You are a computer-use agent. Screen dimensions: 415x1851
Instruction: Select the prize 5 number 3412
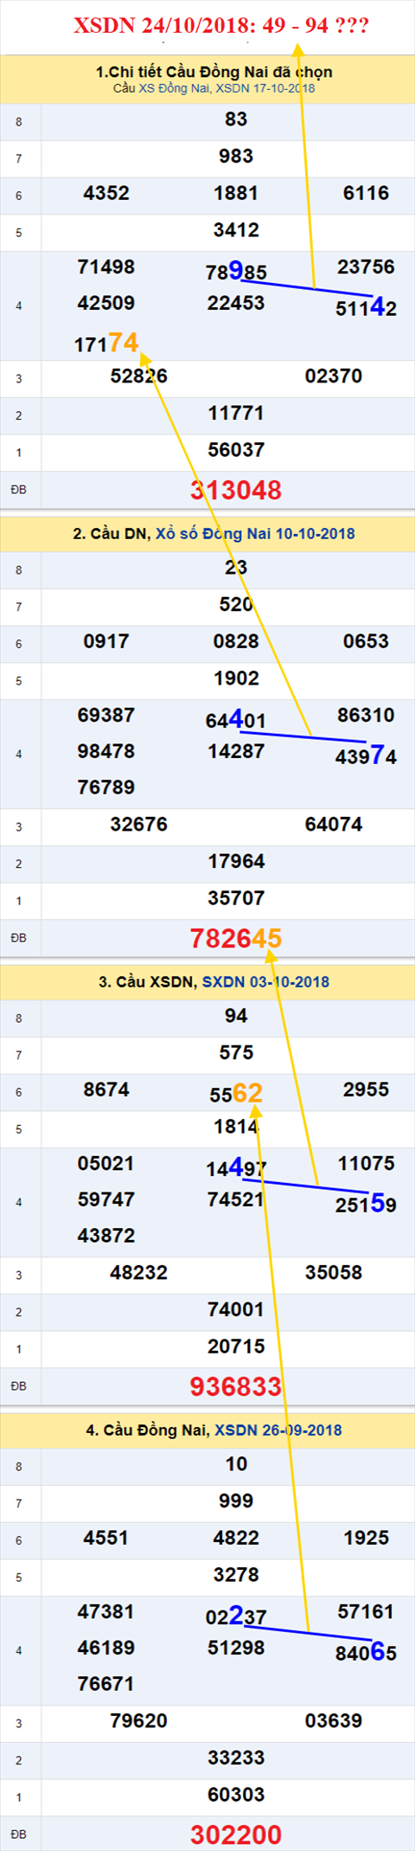pos(236,230)
